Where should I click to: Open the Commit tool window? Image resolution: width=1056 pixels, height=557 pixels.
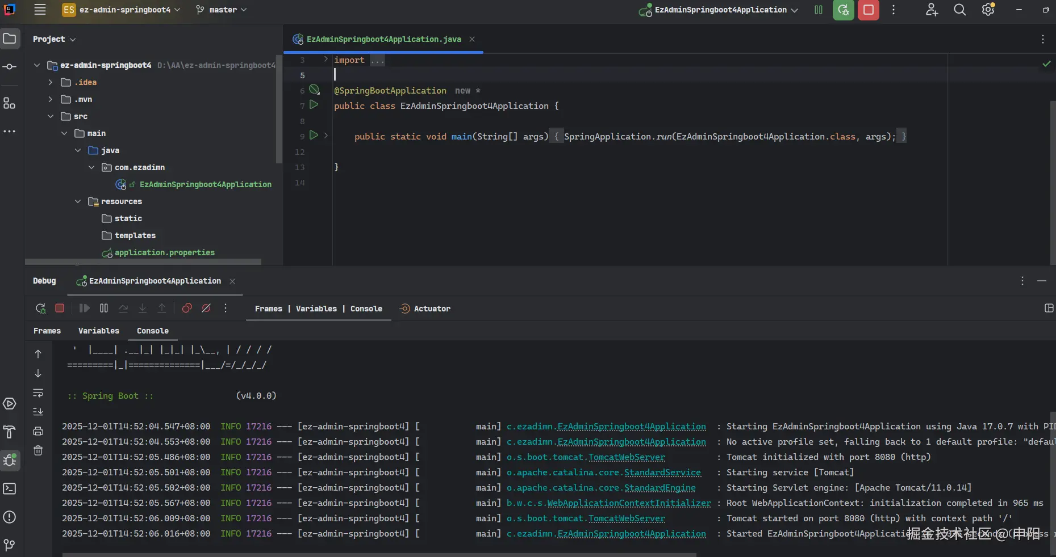(x=10, y=67)
